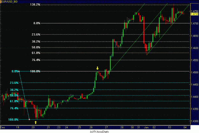Select the cyan Fibonacci end anchor point

pyautogui.click(x=29, y=119)
